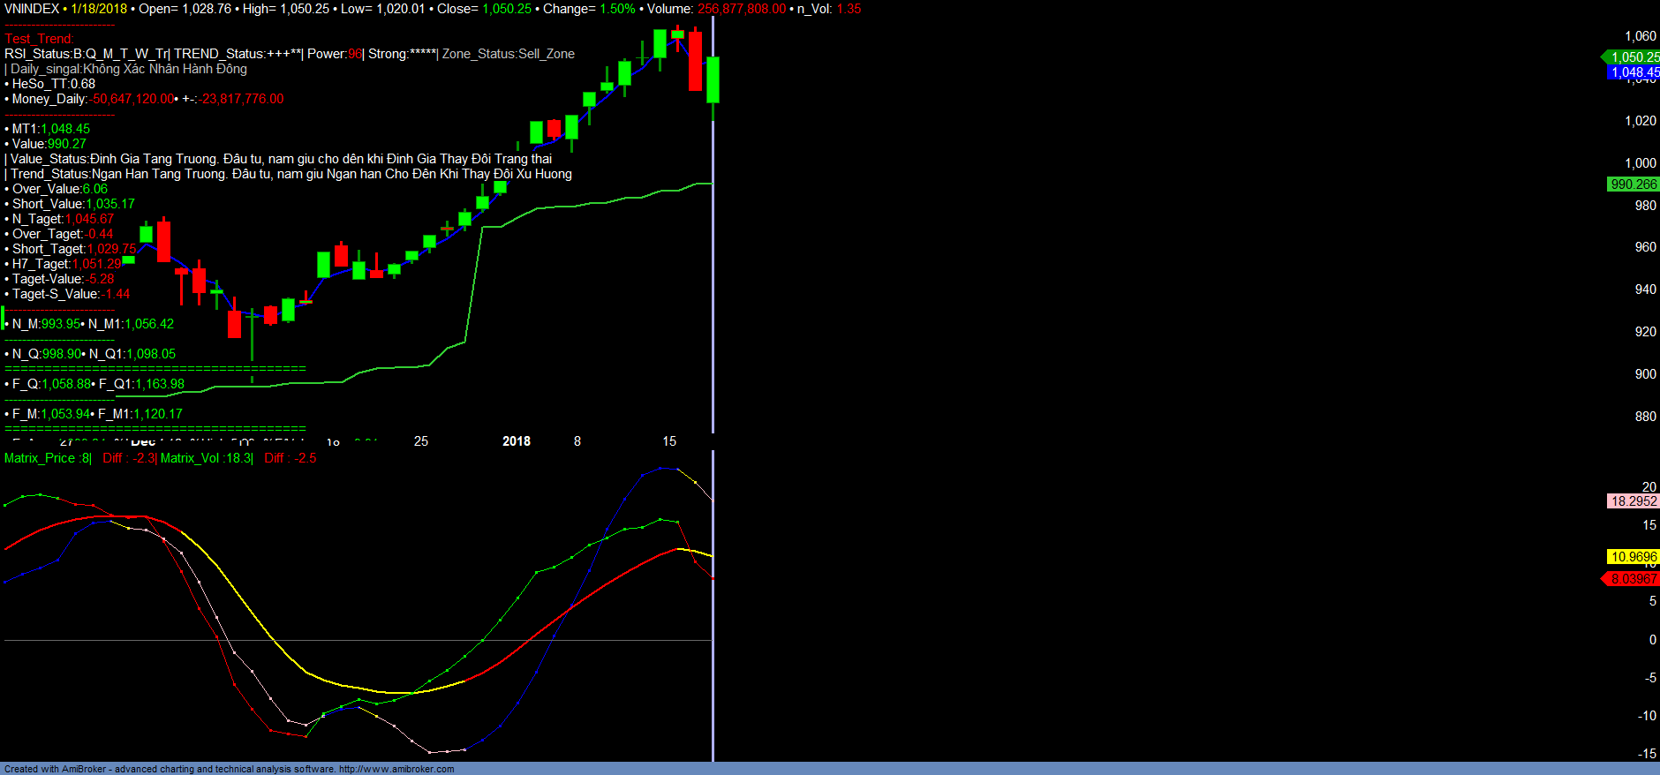Click the red 1/18/2018 date in header

pyautogui.click(x=99, y=9)
